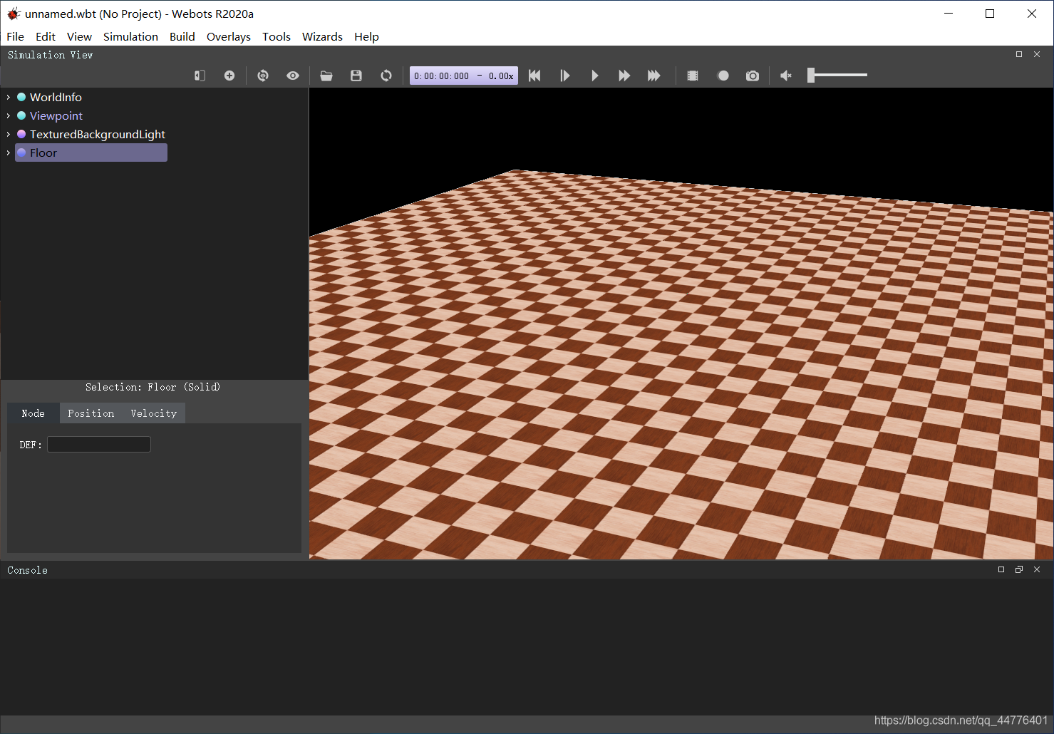The width and height of the screenshot is (1054, 734).
Task: Reset simulation with rewind icon
Action: point(534,76)
